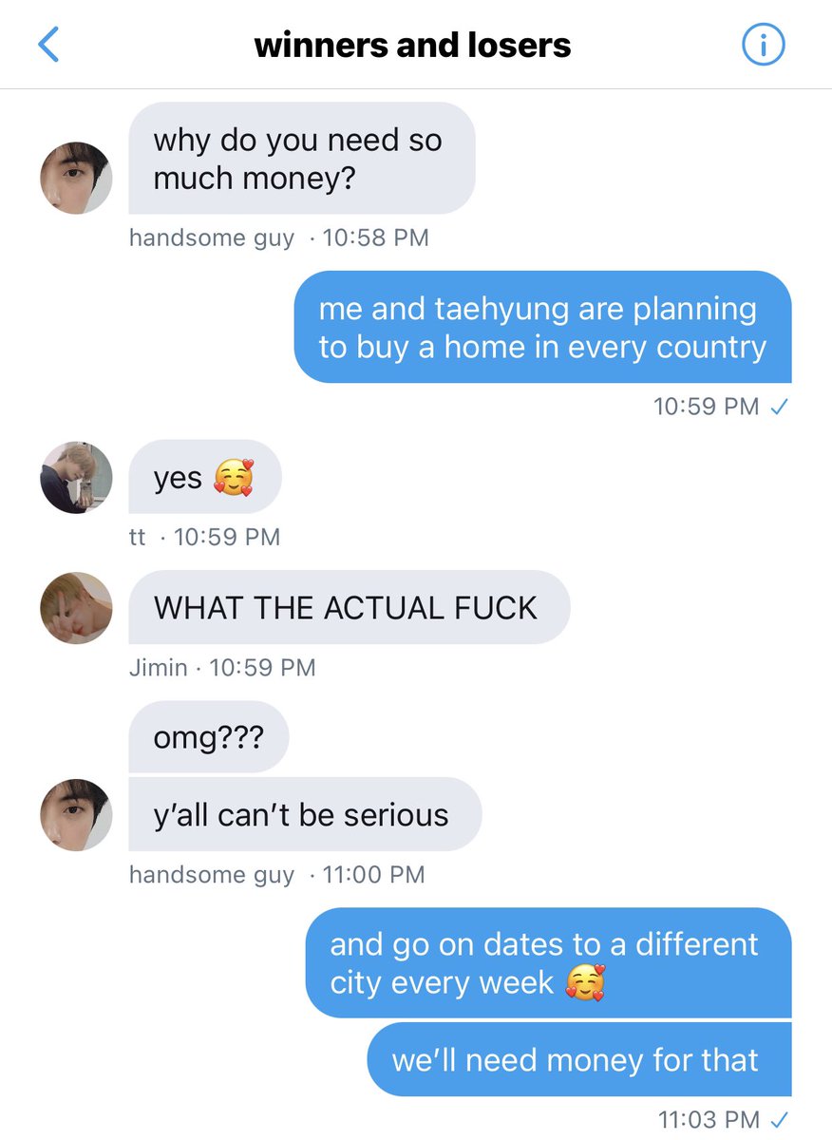Select the 'dates to a different city' message
Image resolution: width=832 pixels, height=1140 pixels.
pyautogui.click(x=549, y=962)
